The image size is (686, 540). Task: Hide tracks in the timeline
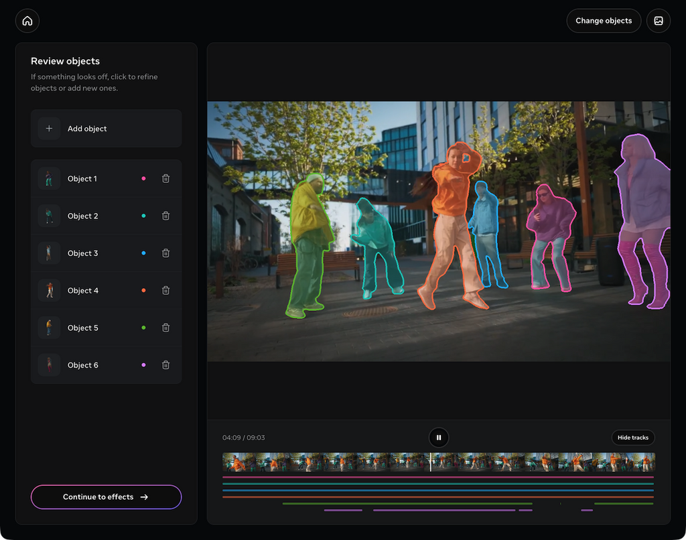[632, 437]
